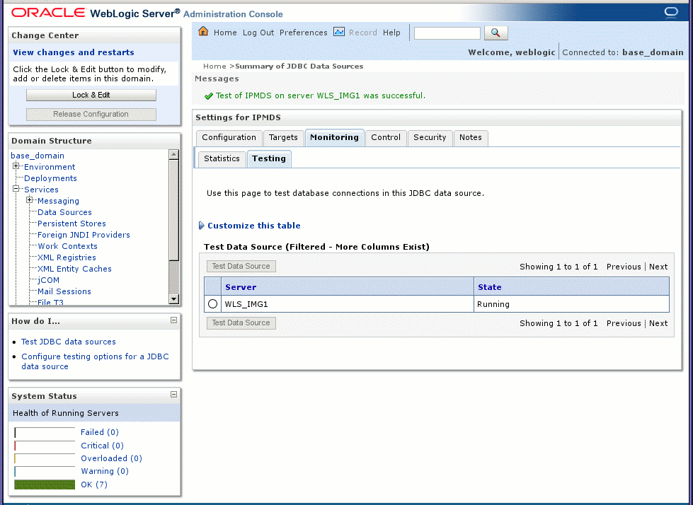Click the Oracle ring logo icon
693x505 pixels.
[671, 12]
